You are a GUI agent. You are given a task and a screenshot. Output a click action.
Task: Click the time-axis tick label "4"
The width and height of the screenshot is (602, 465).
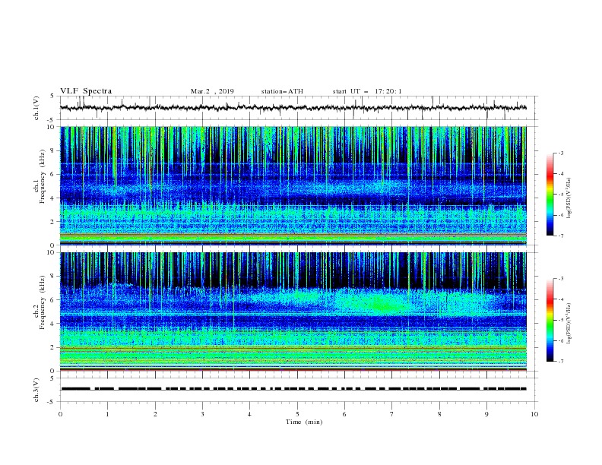250,414
